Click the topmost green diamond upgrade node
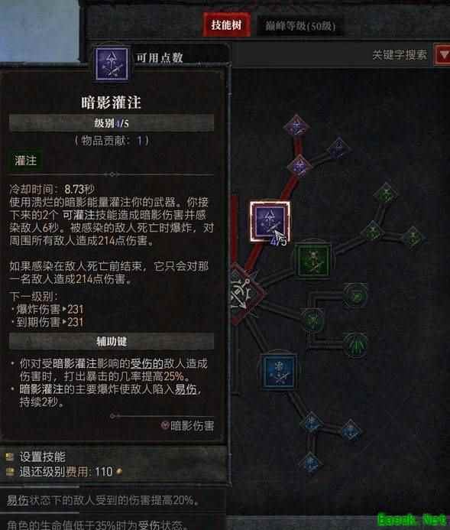This screenshot has height=530, width=450. pyautogui.click(x=386, y=194)
